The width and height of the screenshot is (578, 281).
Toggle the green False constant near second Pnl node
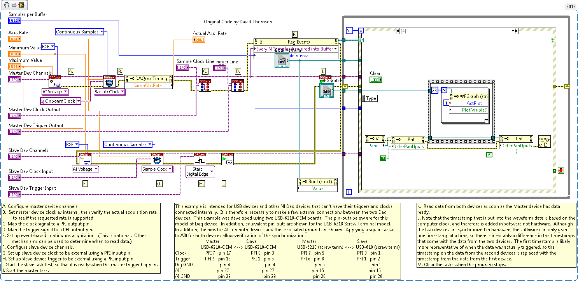[x=489, y=155]
